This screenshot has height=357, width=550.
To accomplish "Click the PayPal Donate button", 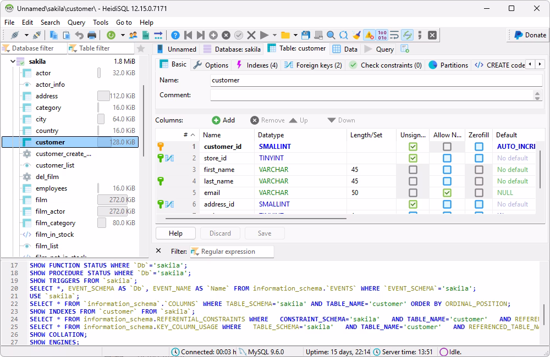I will point(530,35).
